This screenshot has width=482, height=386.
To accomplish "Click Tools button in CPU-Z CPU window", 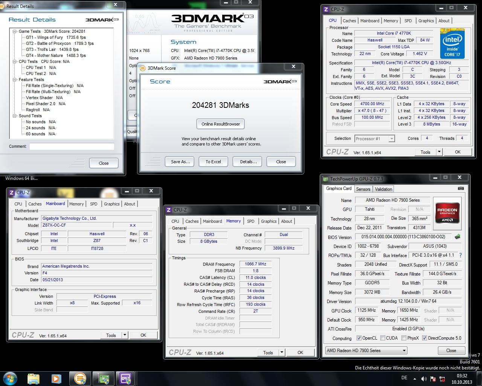I will click(x=425, y=152).
